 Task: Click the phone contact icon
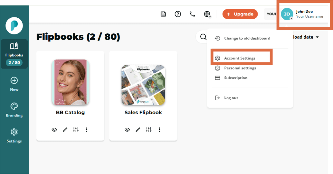coord(192,14)
